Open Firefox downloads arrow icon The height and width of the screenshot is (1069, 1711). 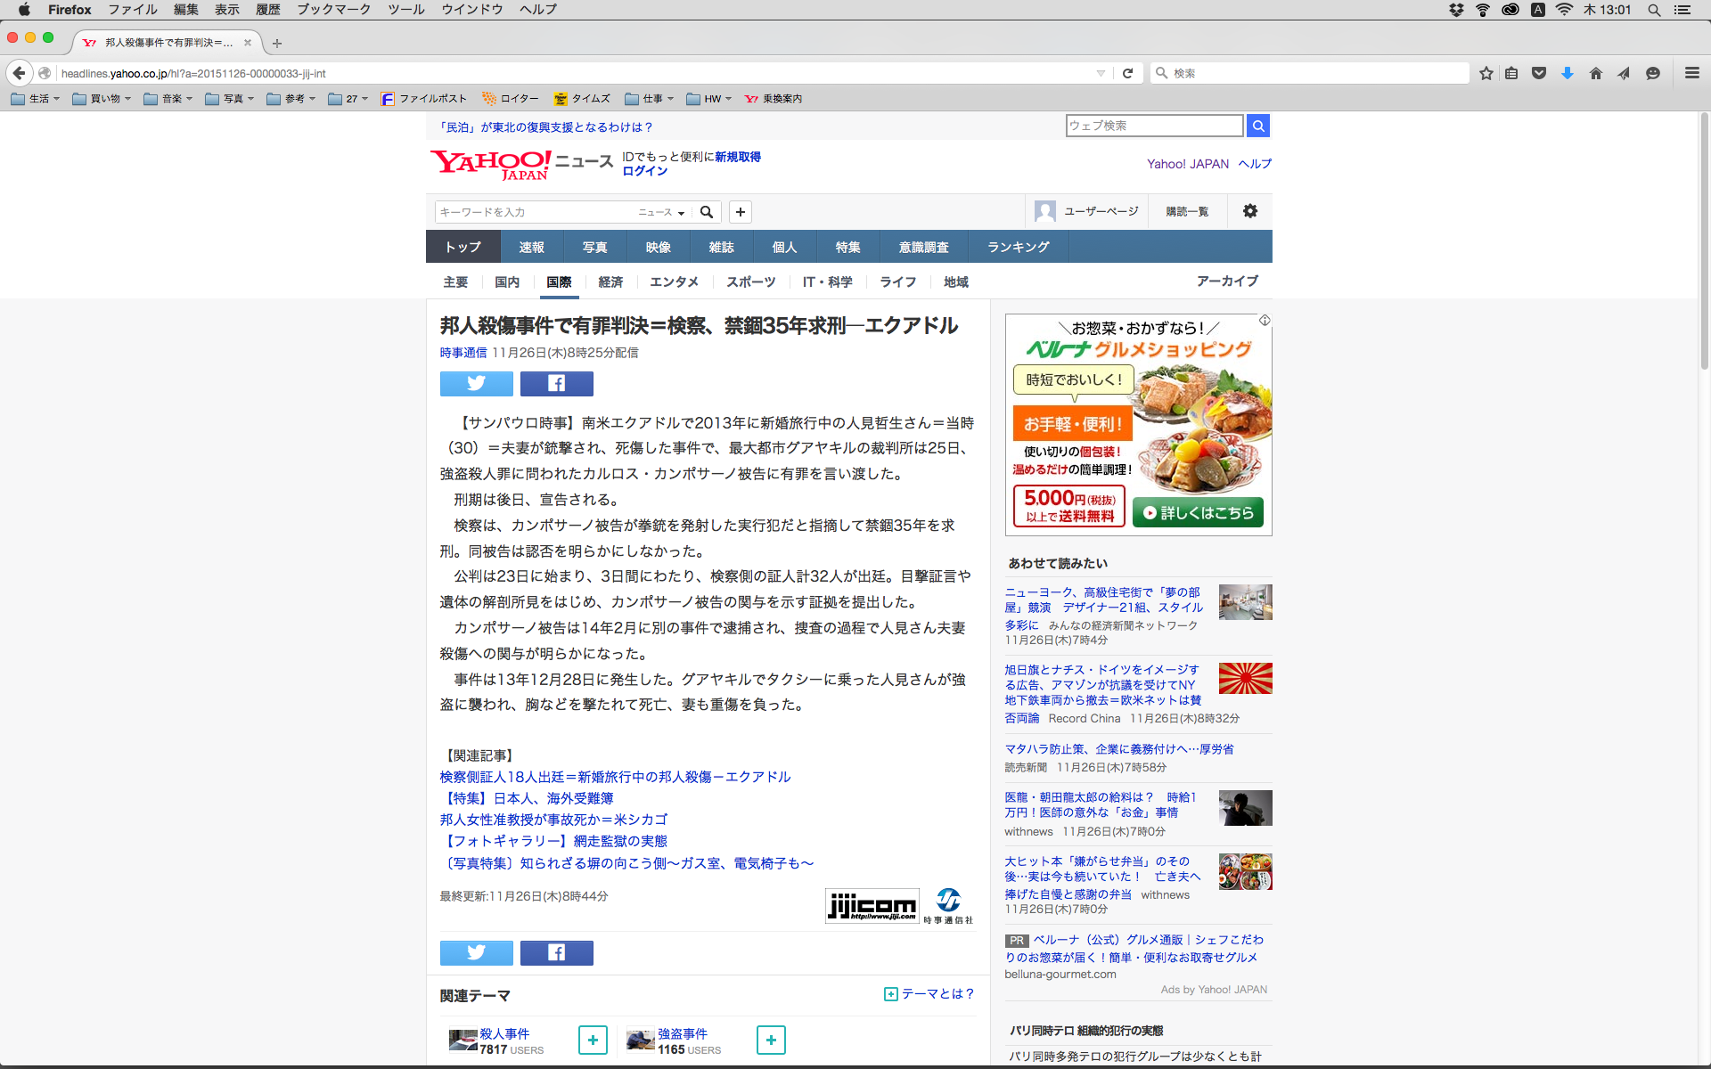1567,73
